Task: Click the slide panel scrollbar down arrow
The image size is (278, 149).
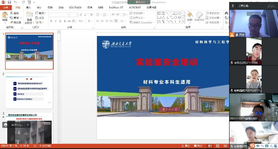Action: click(59, 142)
